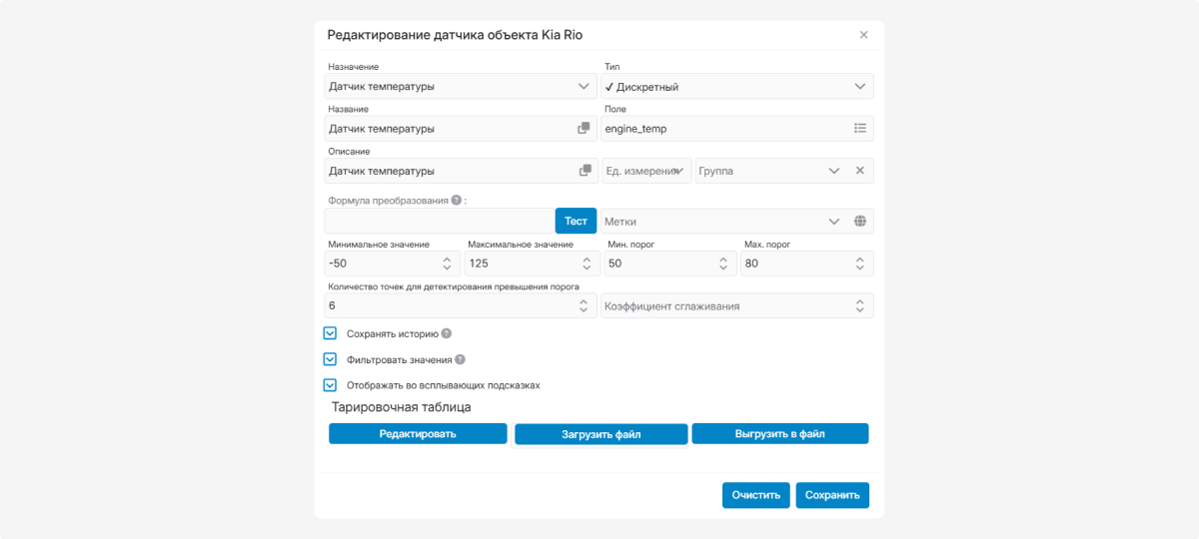Toggle Сохранять историю checkbox
1199x539 pixels.
point(330,333)
